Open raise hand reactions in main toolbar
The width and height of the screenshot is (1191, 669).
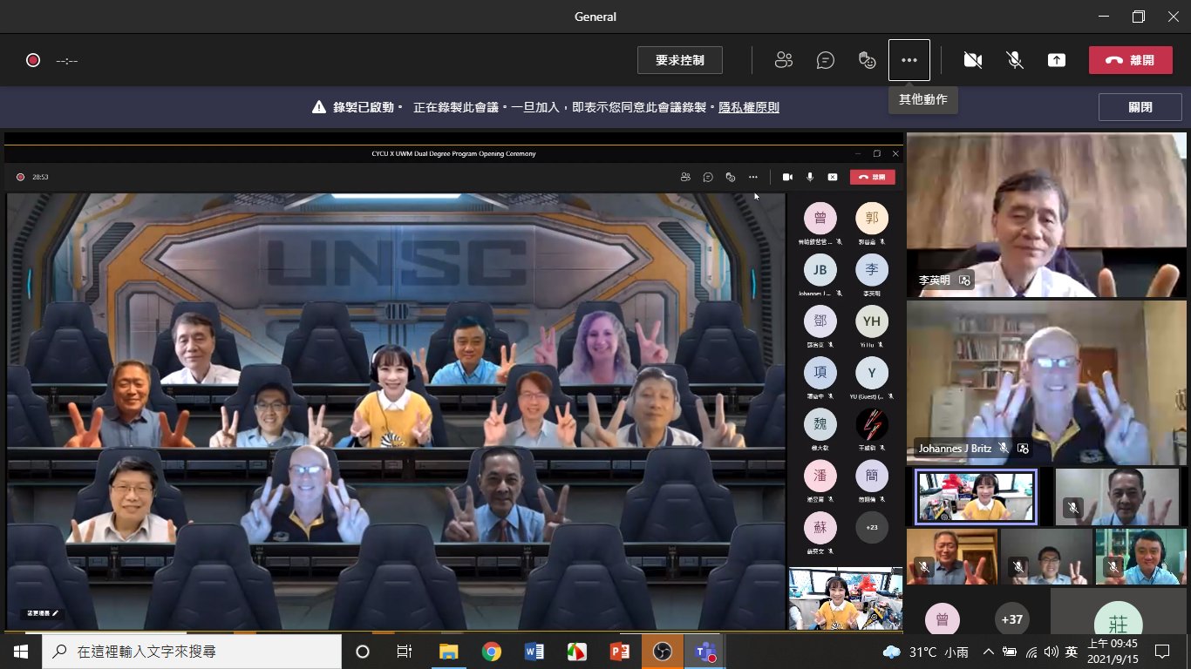[867, 60]
